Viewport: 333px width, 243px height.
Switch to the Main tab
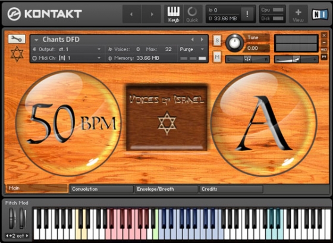(x=37, y=188)
